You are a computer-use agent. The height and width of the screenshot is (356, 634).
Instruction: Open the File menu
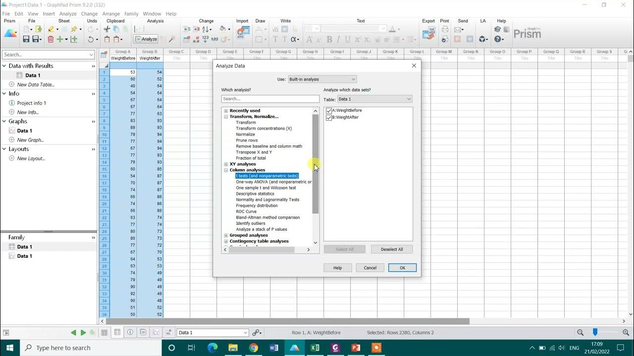click(6, 14)
